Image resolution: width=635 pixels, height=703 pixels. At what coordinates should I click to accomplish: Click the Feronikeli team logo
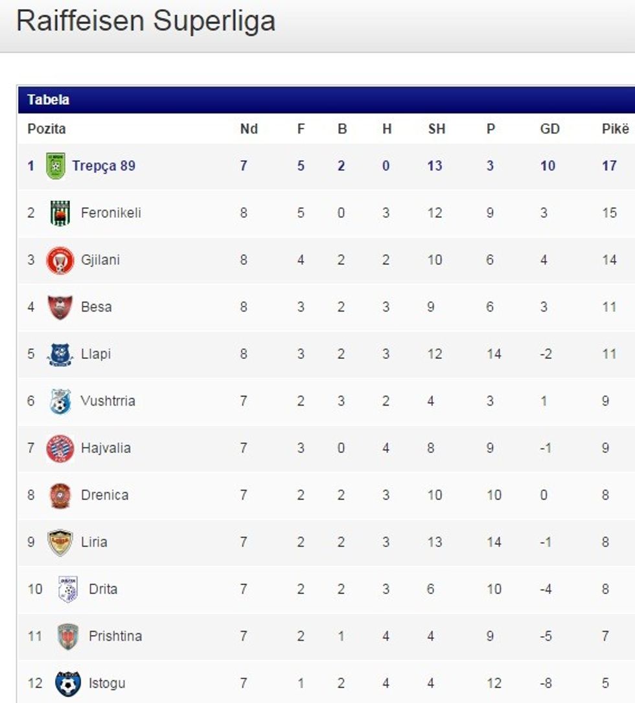[x=60, y=213]
